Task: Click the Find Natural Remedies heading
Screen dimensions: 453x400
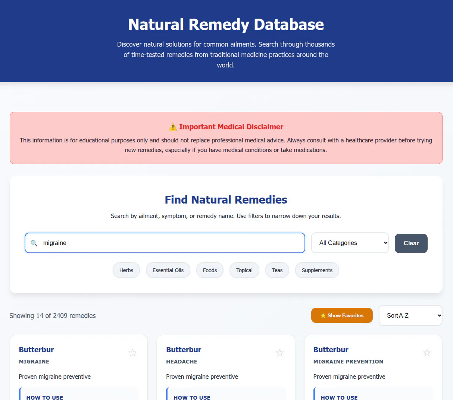Action: 226,200
